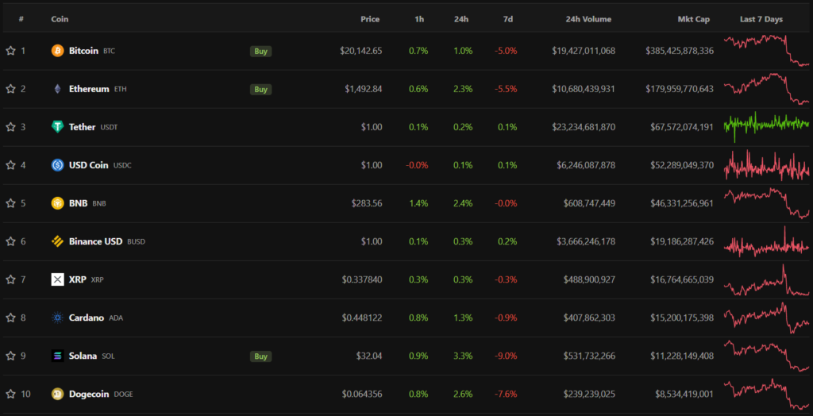Click the green Tether logo icon

pyautogui.click(x=57, y=127)
